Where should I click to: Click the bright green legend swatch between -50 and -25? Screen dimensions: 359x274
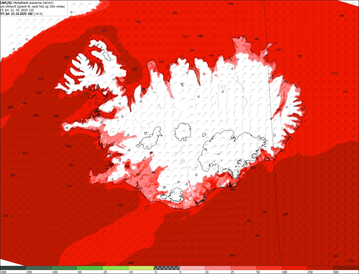click(90, 268)
